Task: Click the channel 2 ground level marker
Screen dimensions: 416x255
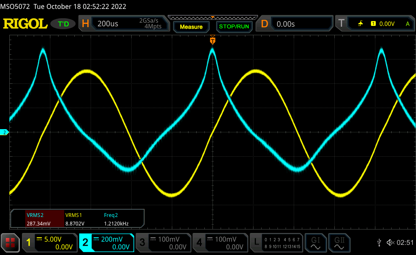Action: pos(4,132)
